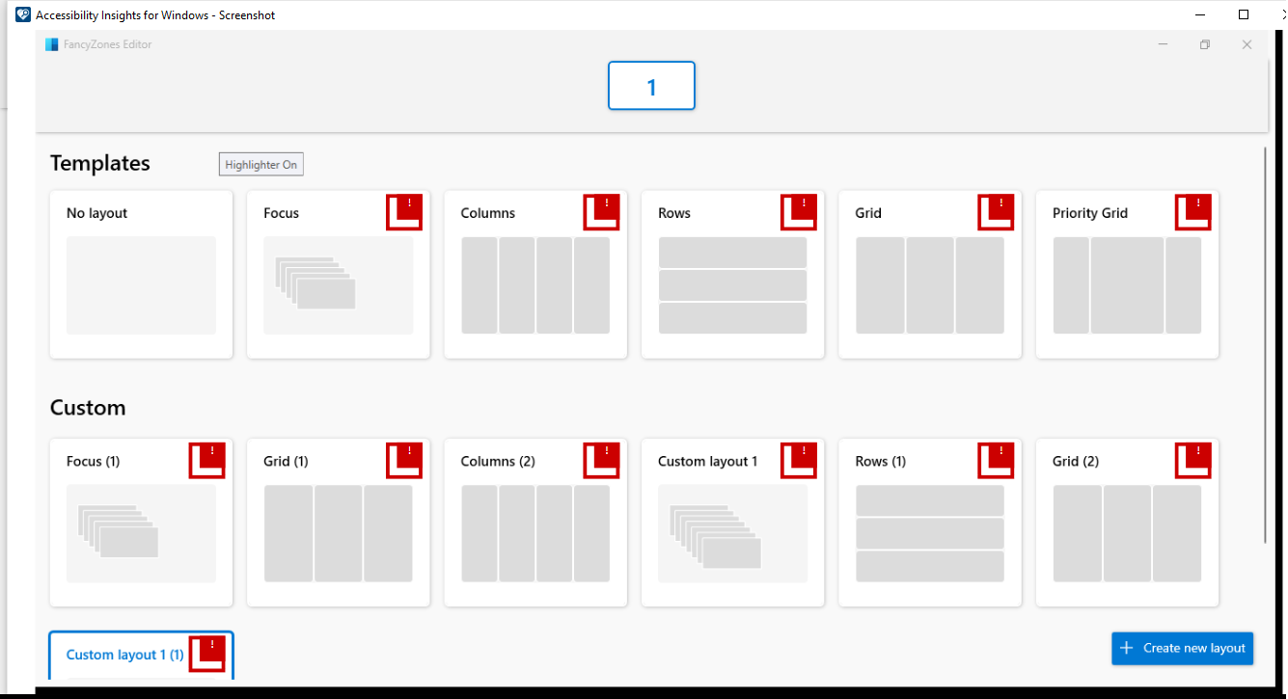This screenshot has height=699, width=1288.
Task: Select the Custom layout 1 card
Action: click(732, 523)
